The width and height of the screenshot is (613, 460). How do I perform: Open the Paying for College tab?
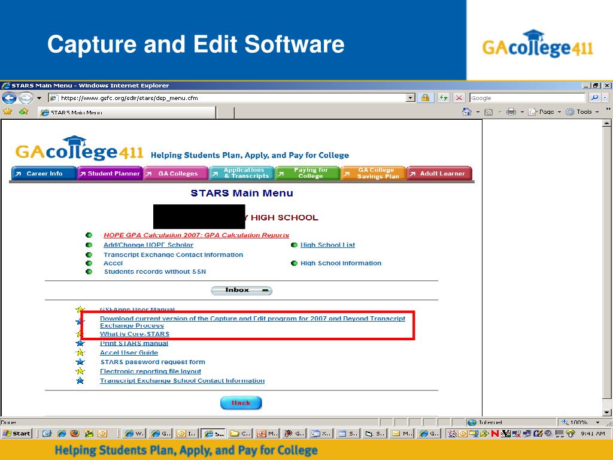click(307, 173)
